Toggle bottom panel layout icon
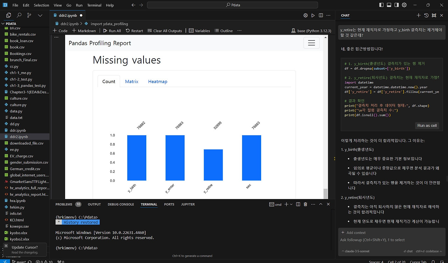 tap(389, 5)
